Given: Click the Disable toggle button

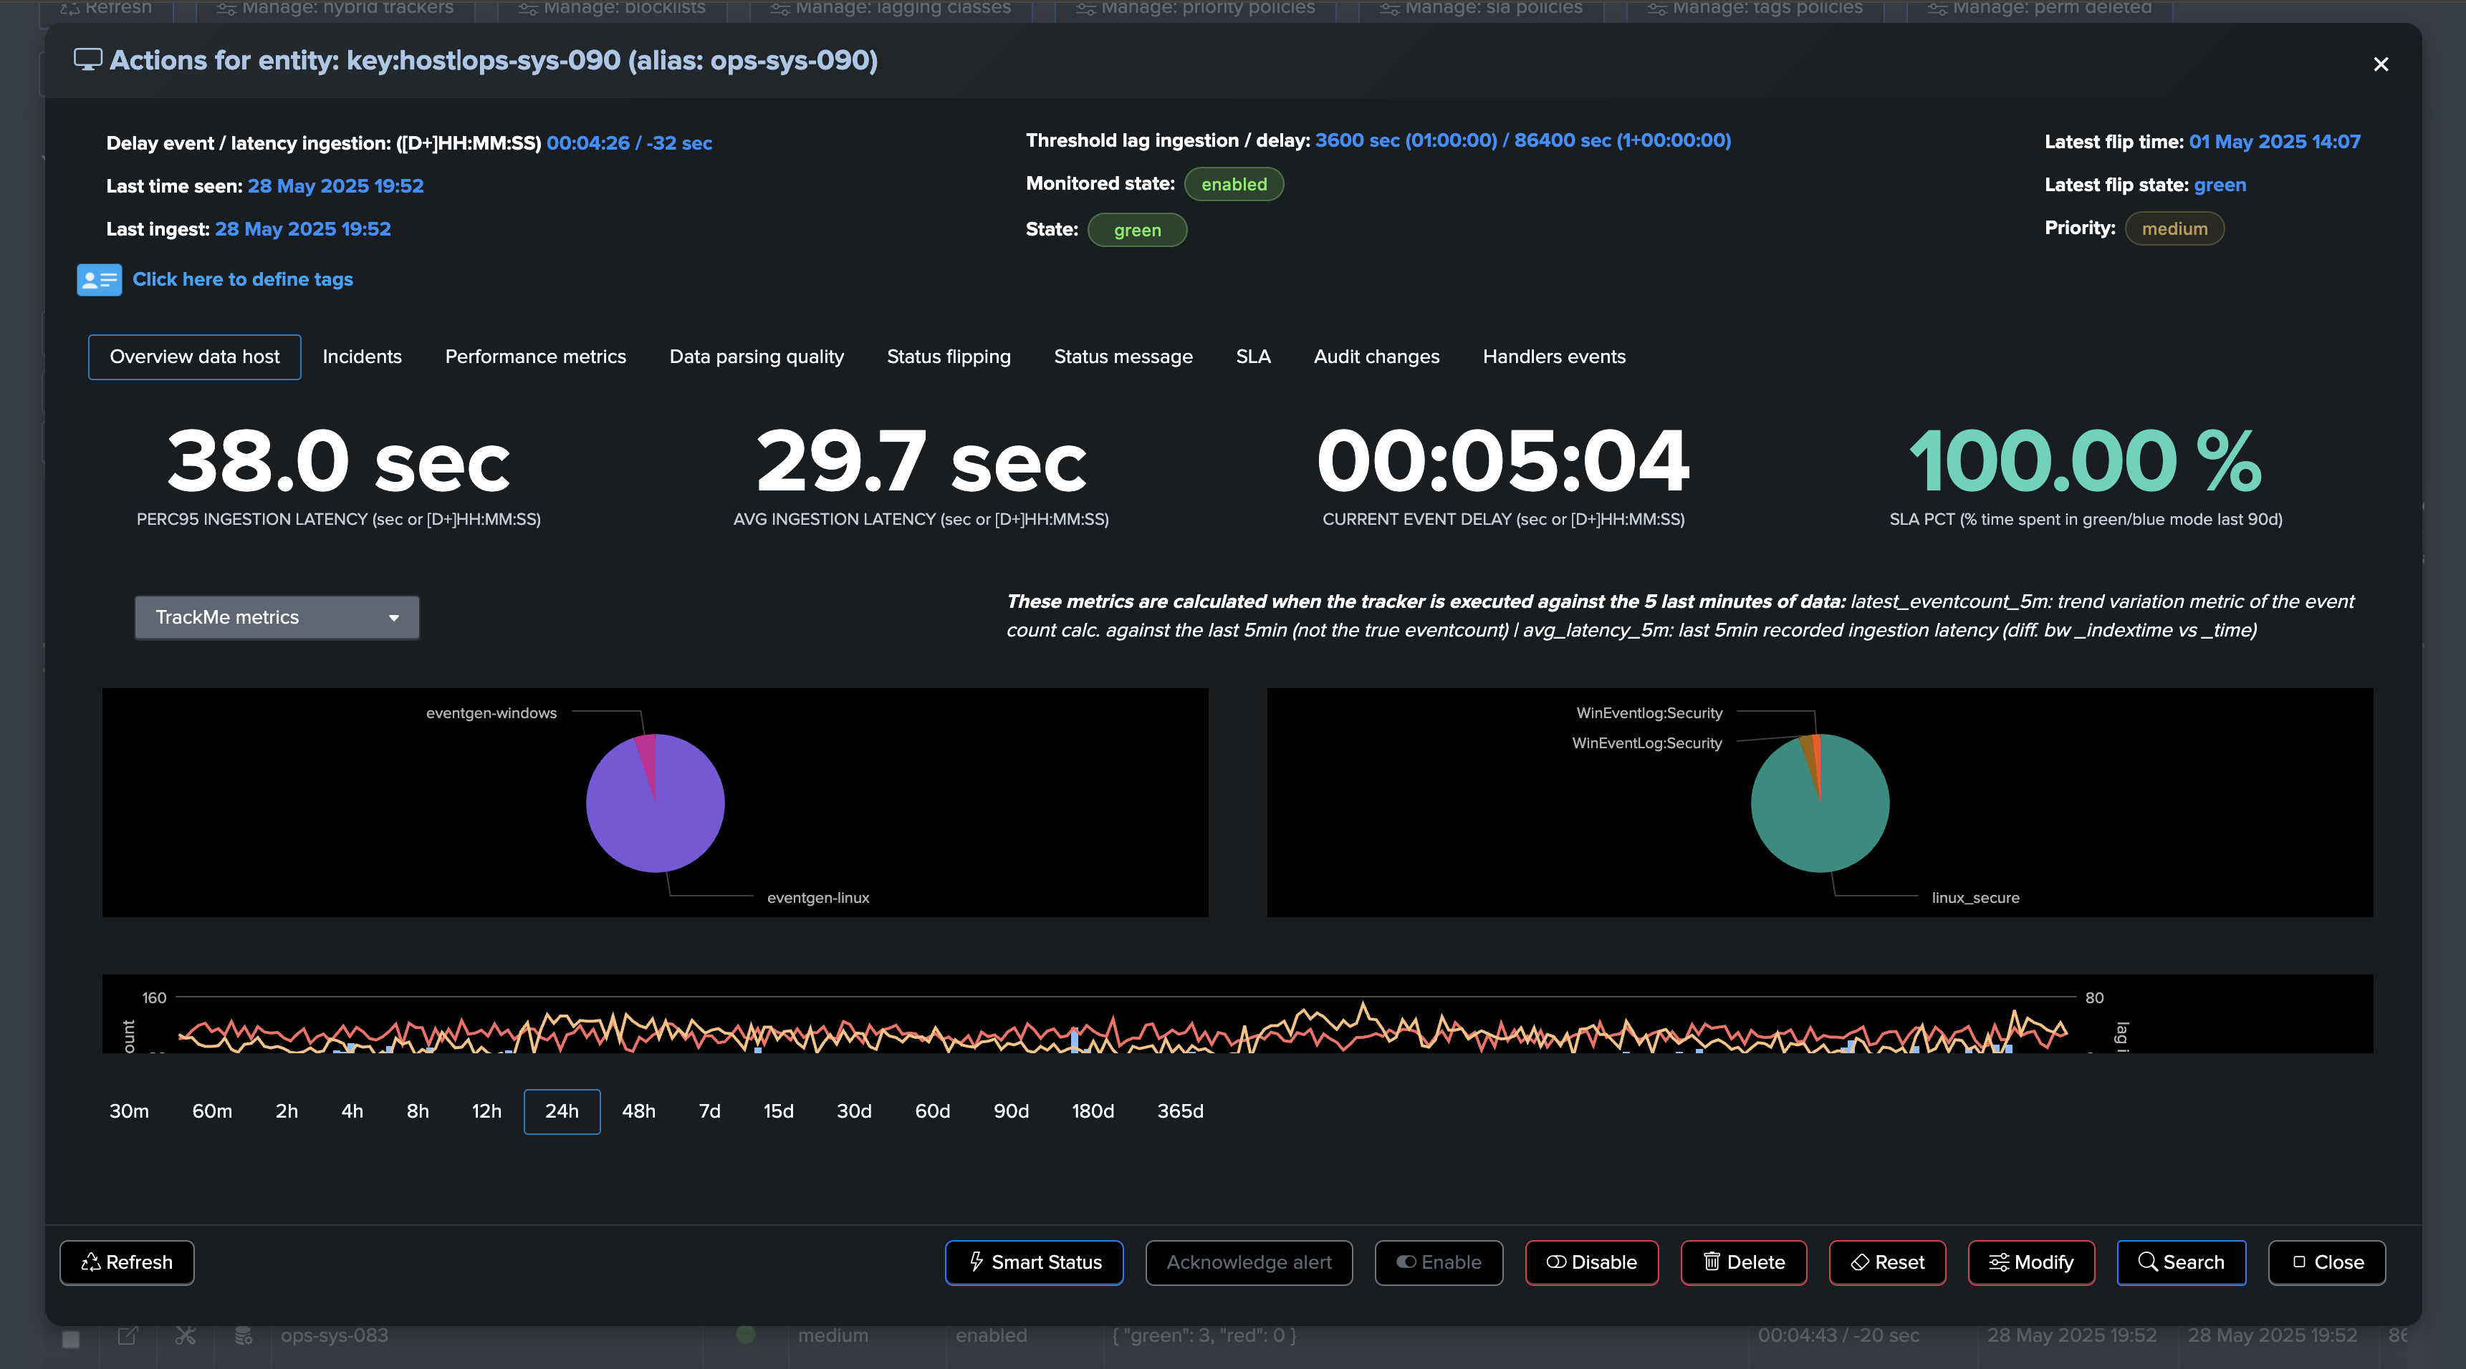Looking at the screenshot, I should (1591, 1262).
